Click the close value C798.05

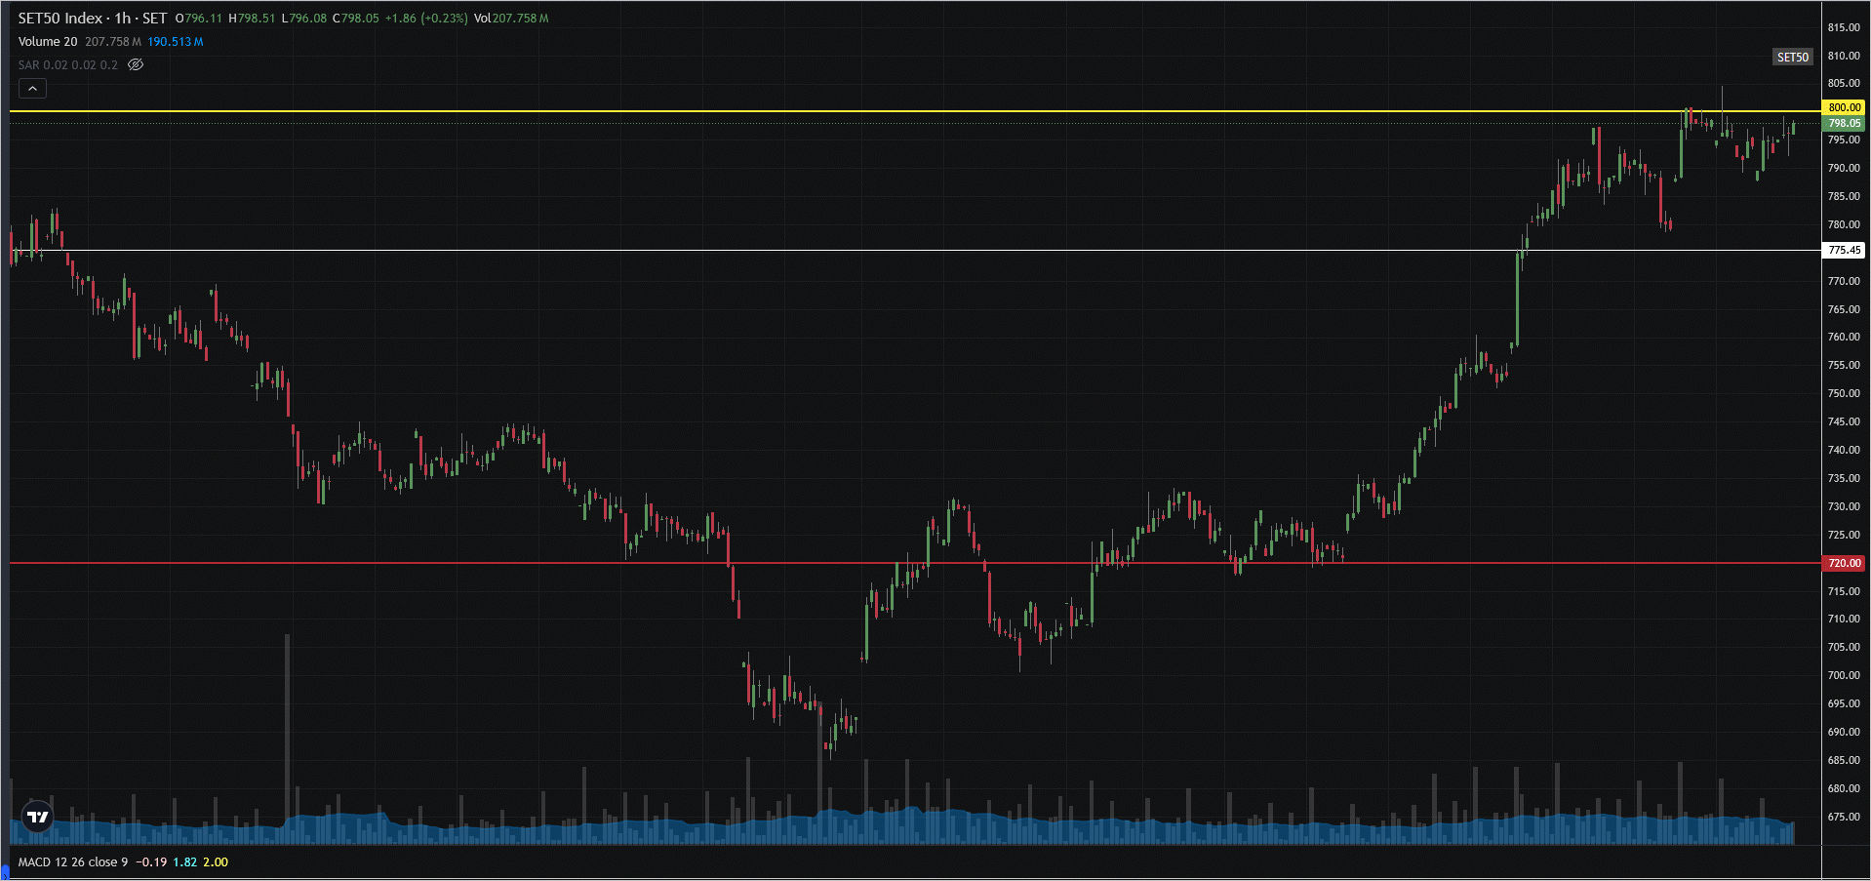coord(356,19)
